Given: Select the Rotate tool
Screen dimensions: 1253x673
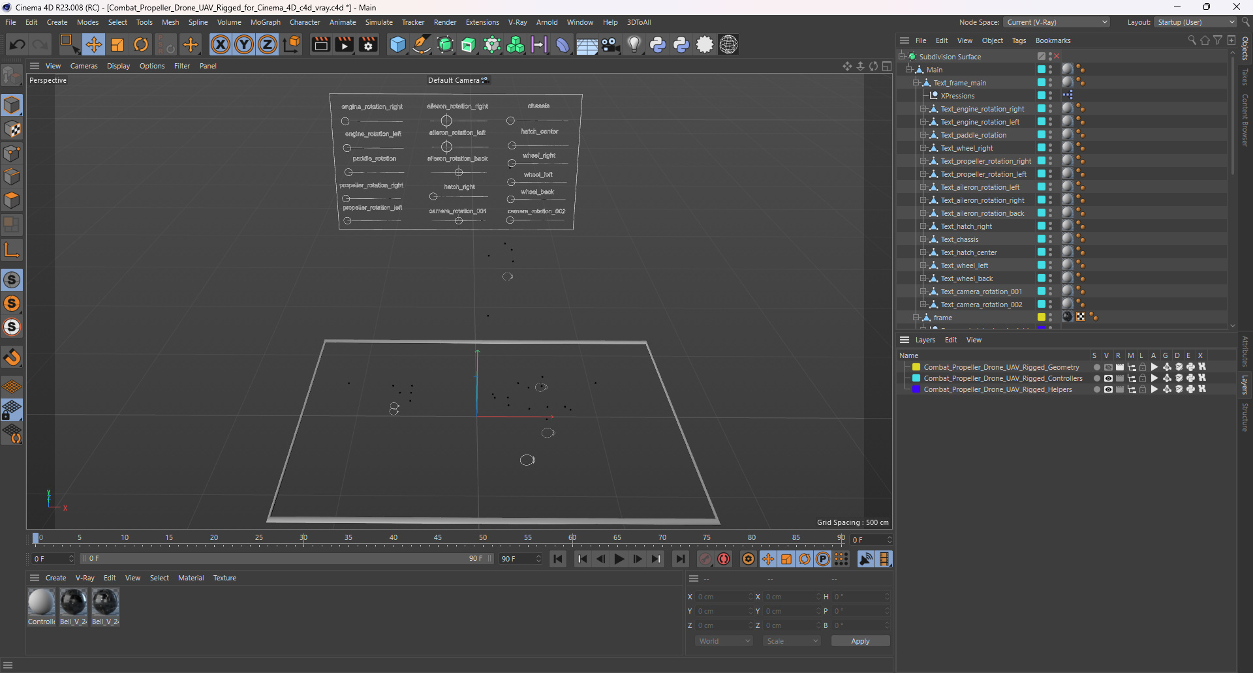Looking at the screenshot, I should (x=141, y=44).
